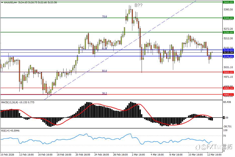Click the 4900.24 red price label
235x157 pixels.
(x=228, y=88)
